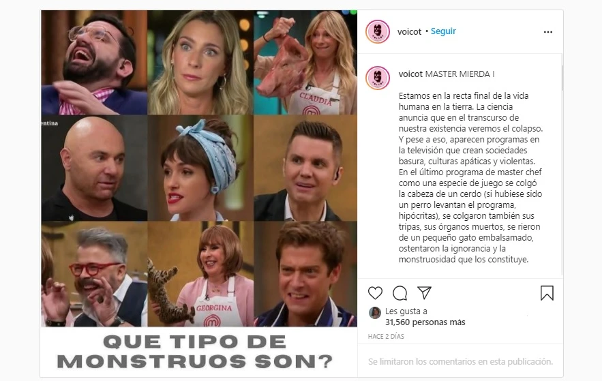View the 31,560 personas más likes list

coord(425,322)
